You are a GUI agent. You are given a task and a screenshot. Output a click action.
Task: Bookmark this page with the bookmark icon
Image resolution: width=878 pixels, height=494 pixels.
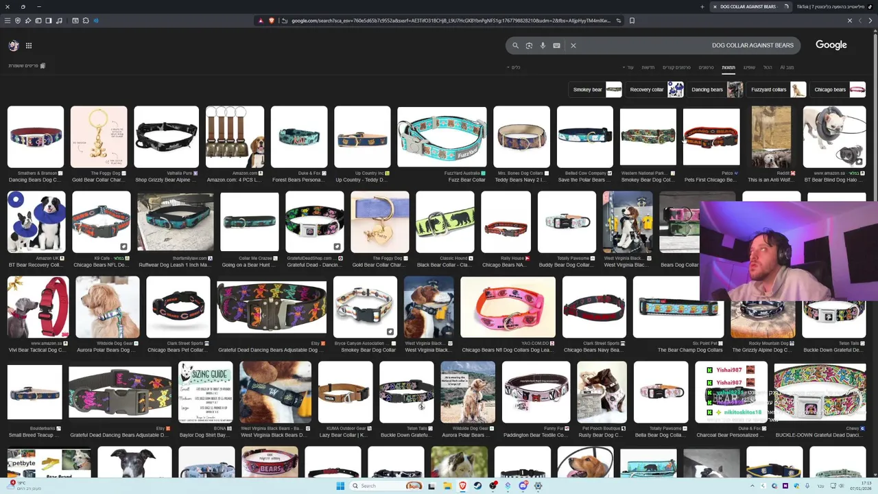[632, 21]
